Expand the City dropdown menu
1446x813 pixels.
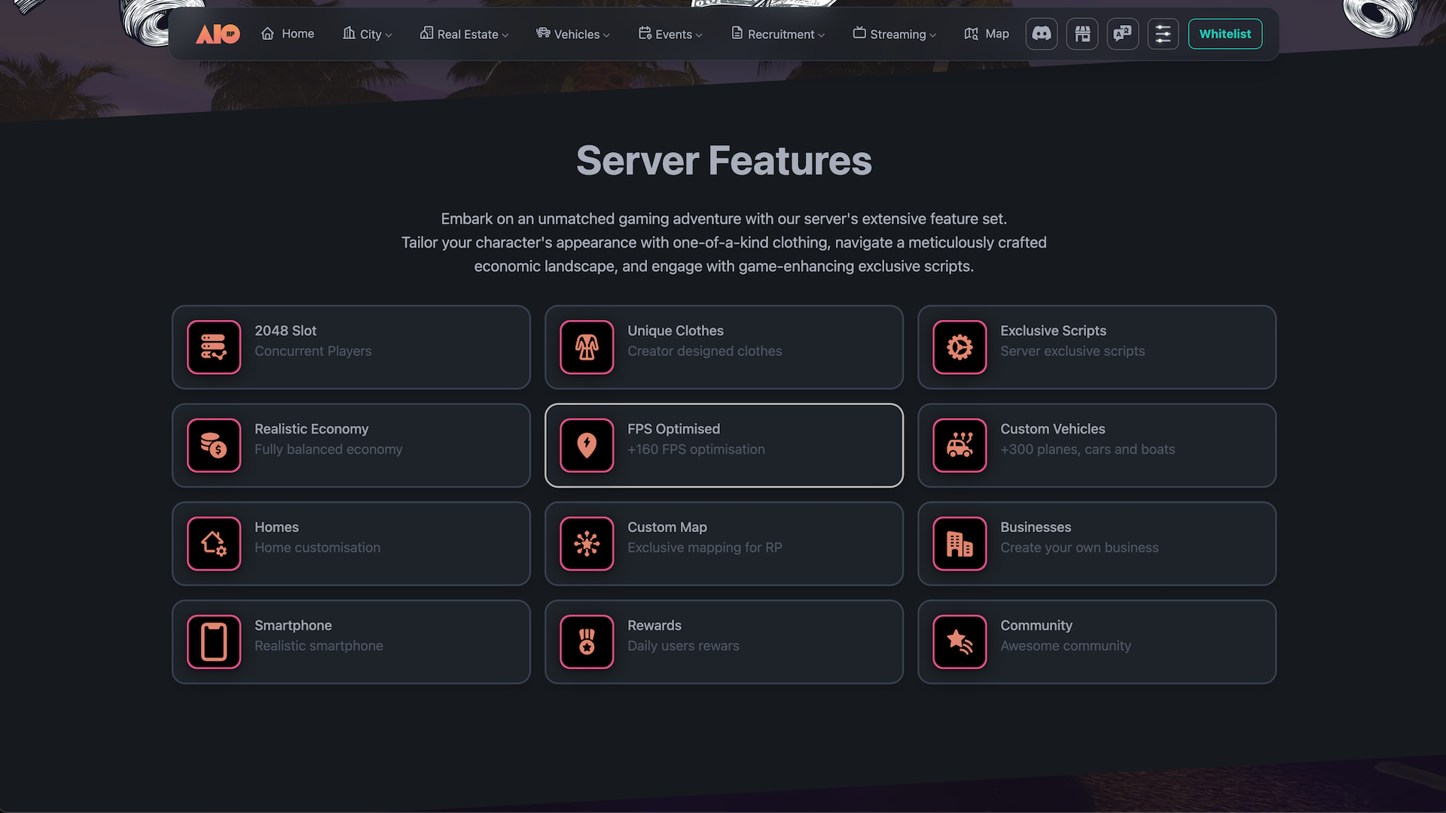368,34
